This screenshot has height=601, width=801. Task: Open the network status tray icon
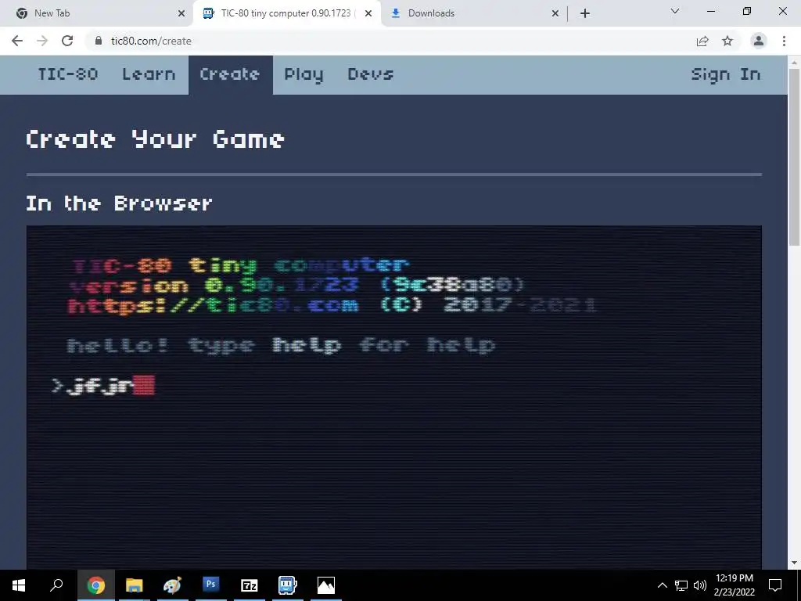(681, 585)
